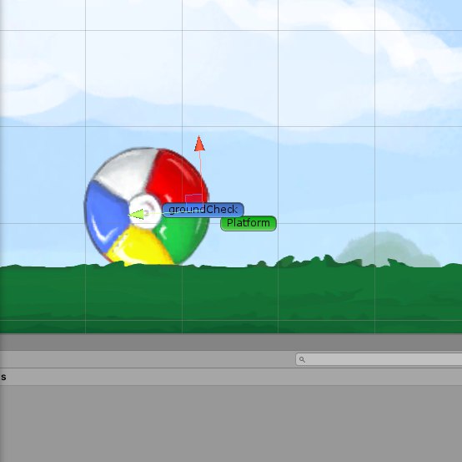The height and width of the screenshot is (462, 462).
Task: Select the Platform label in scene
Action: click(x=249, y=223)
